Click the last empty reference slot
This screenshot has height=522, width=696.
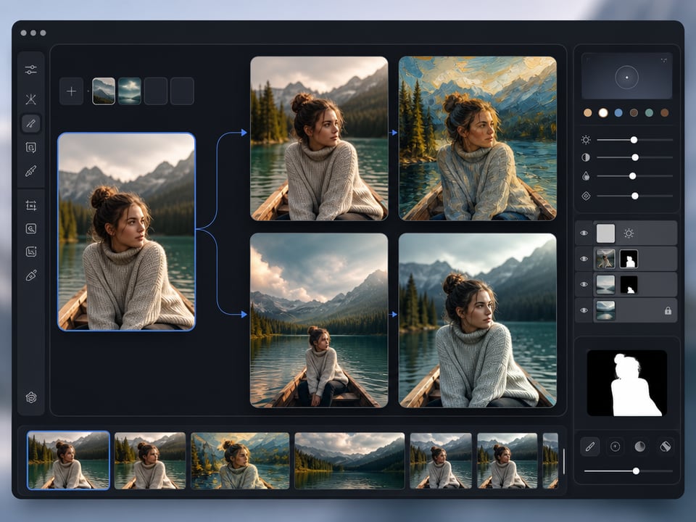(182, 91)
